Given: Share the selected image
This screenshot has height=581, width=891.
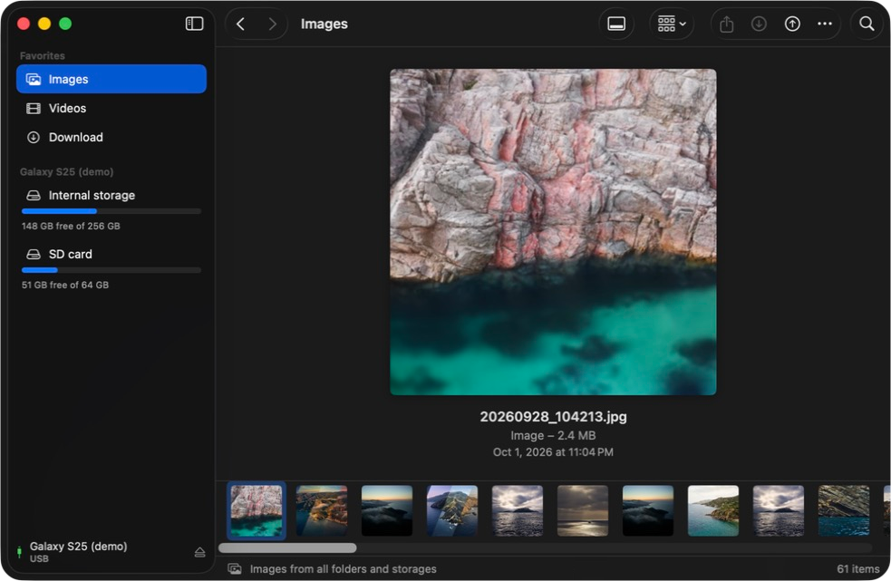Looking at the screenshot, I should pyautogui.click(x=726, y=24).
